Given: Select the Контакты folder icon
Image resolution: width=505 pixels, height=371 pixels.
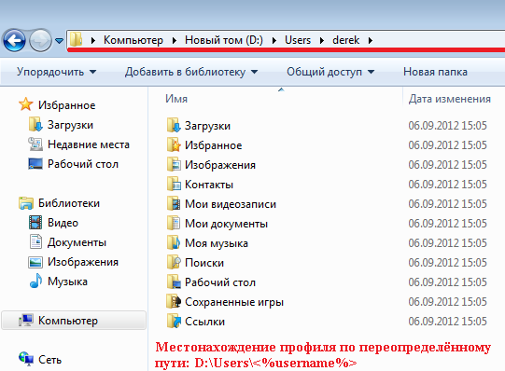Looking at the screenshot, I should [174, 184].
